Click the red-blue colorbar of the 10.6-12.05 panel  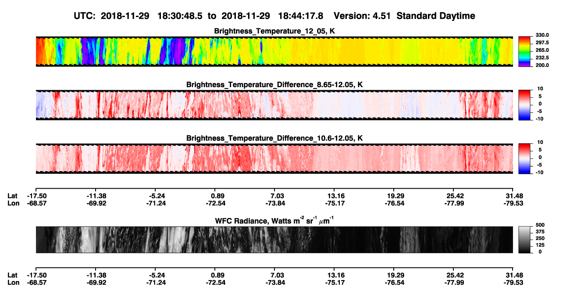pyautogui.click(x=524, y=159)
